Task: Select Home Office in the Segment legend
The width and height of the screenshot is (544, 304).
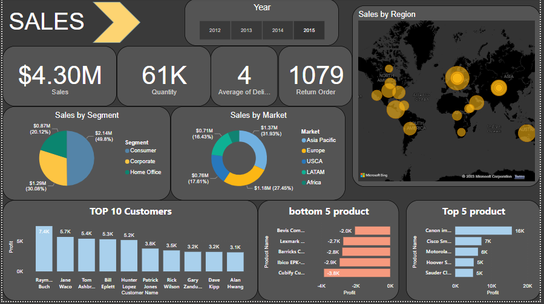Action: point(145,172)
